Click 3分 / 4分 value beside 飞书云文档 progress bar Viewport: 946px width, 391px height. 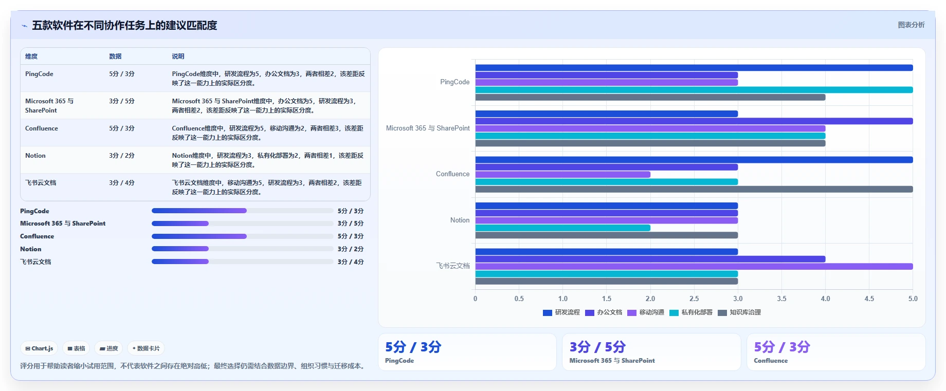pyautogui.click(x=351, y=262)
